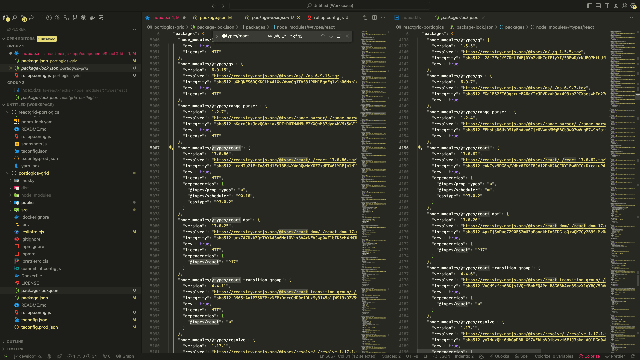Image resolution: width=640 pixels, height=360 pixels.
Task: Open the GitHub panel icon
Action: pos(84,18)
